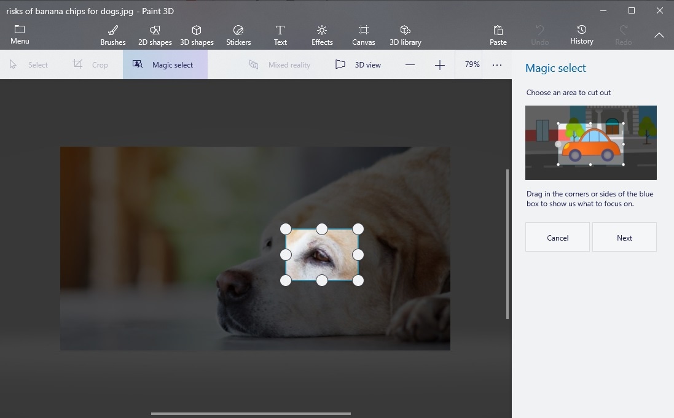
Task: Click the bottom-right selection box handle
Action: point(358,281)
